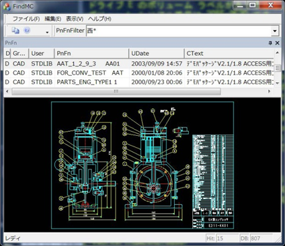Open toolbar options dropdown arrow

(47, 32)
